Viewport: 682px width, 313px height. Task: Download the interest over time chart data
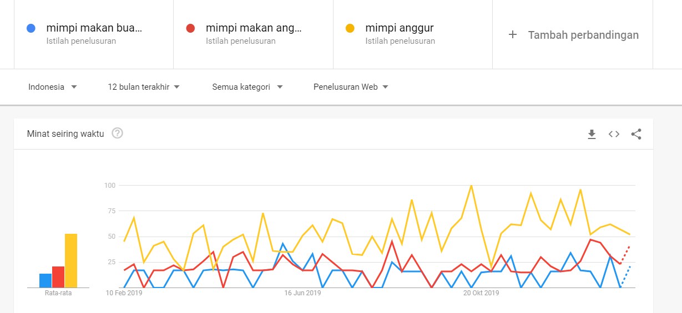tap(592, 134)
